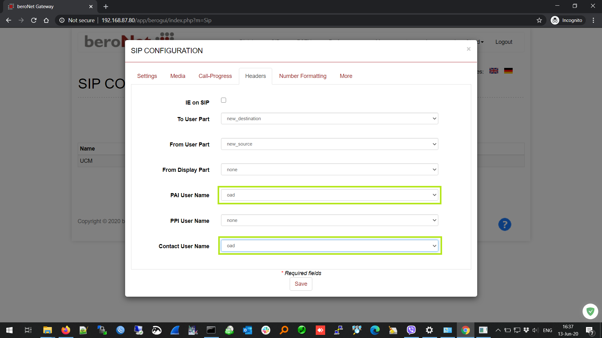602x338 pixels.
Task: Expand the To User Part dropdown
Action: click(329, 119)
